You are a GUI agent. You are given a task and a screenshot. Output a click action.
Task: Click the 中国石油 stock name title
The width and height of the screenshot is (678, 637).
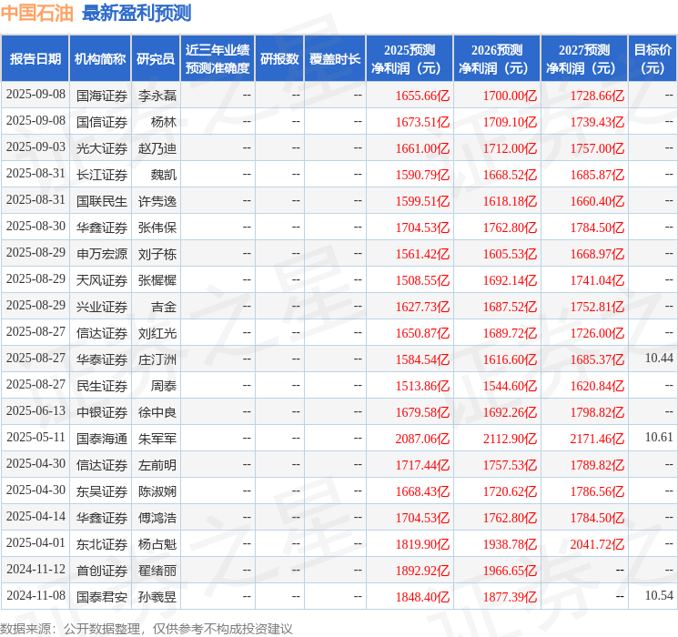pyautogui.click(x=37, y=13)
